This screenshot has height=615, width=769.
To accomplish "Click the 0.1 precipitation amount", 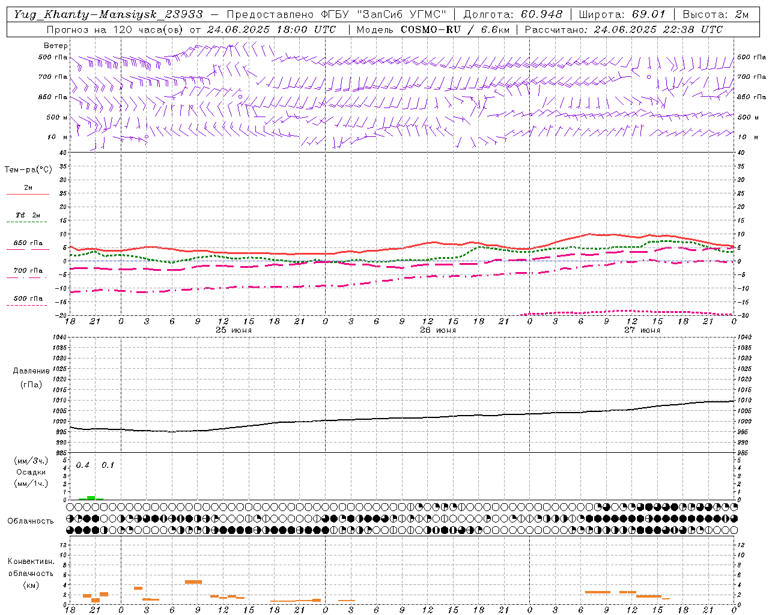I will tap(108, 465).
